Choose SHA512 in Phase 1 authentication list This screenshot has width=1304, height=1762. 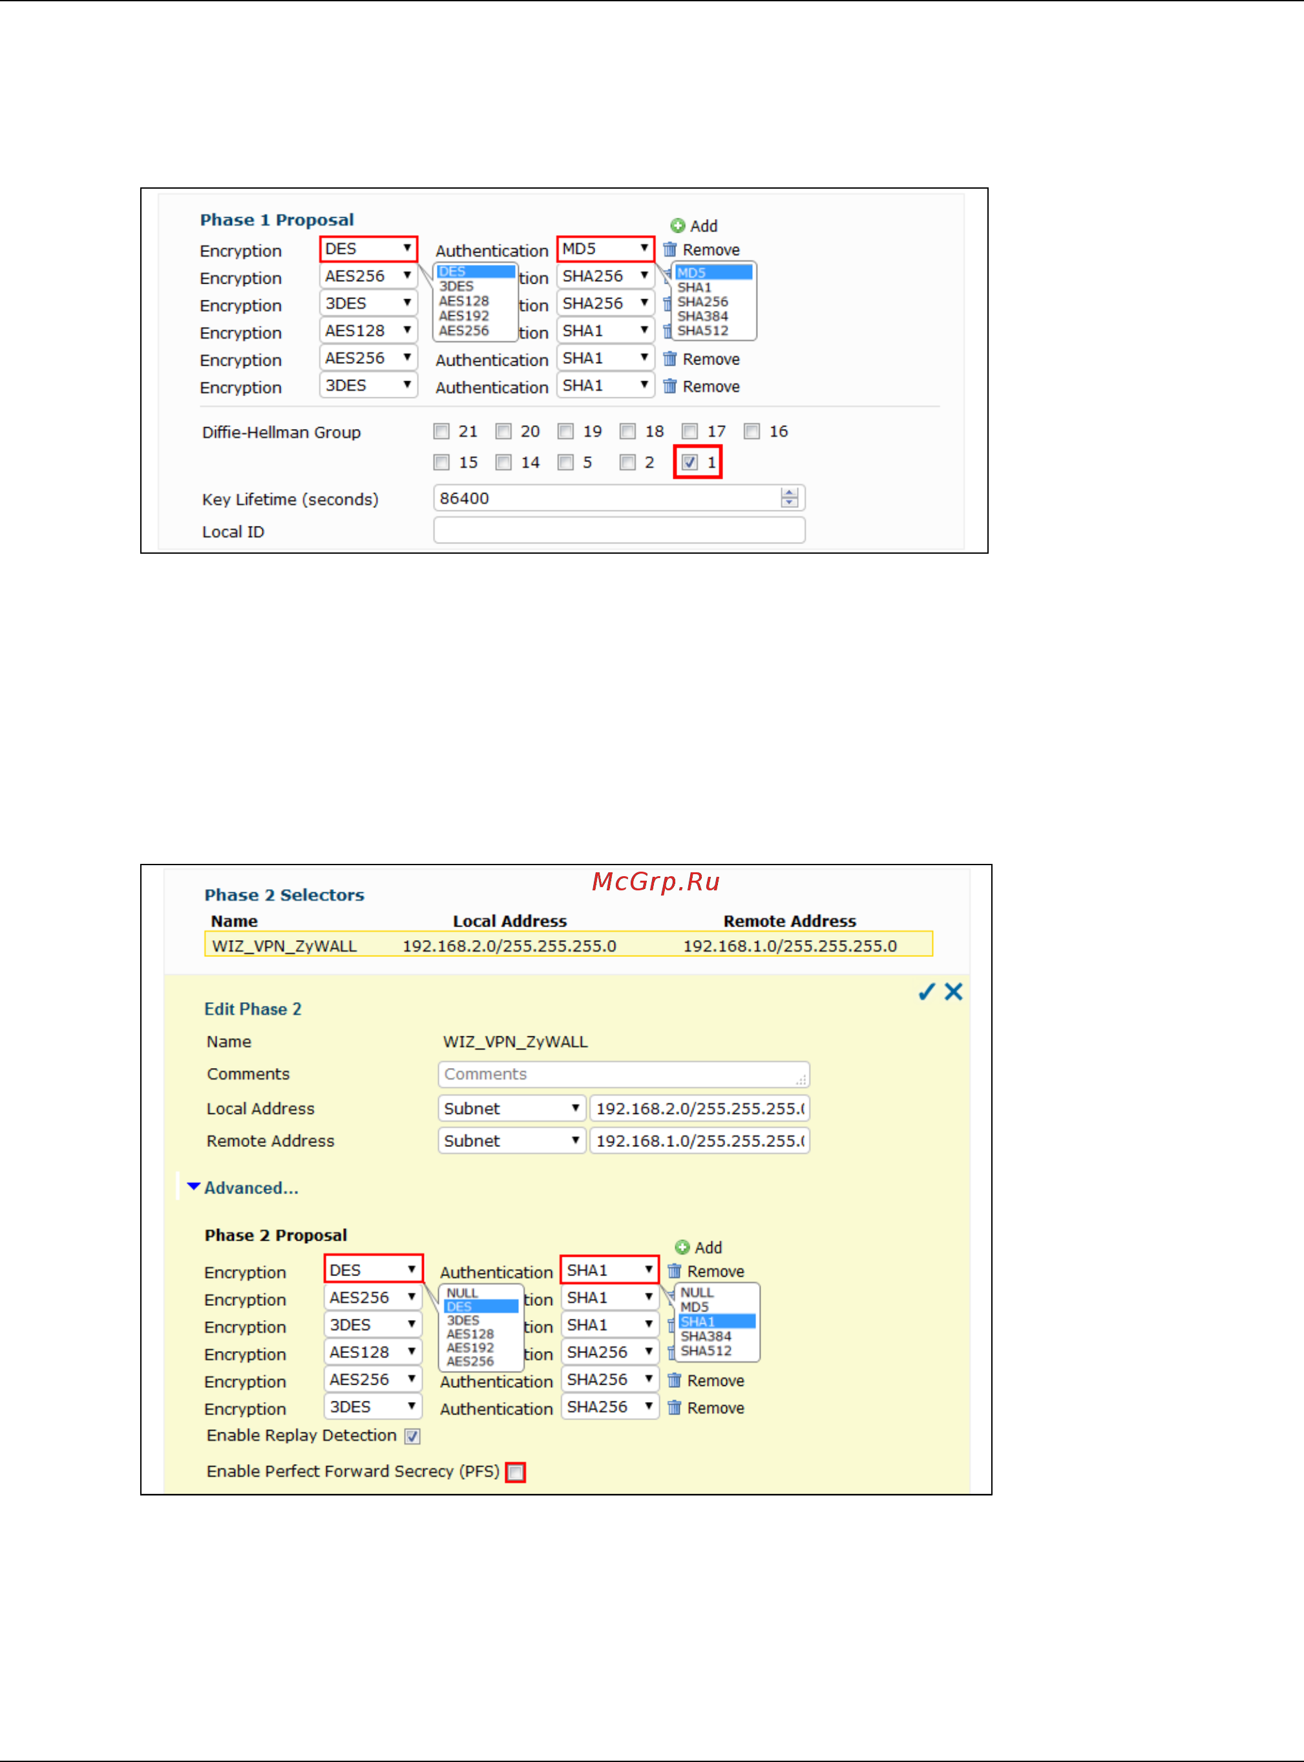click(702, 331)
